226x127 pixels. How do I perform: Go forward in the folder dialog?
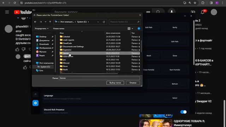coord(41,22)
